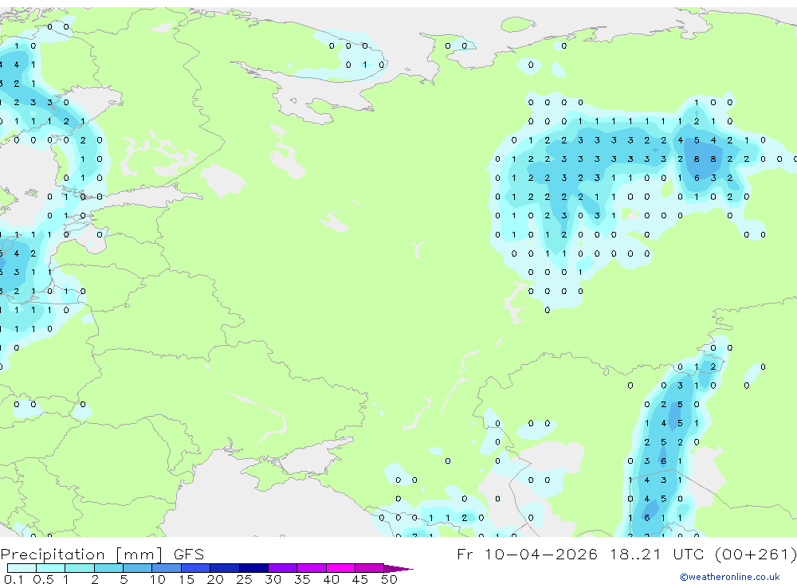Click the 45–50 mm dark magenta legend swatch

pyautogui.click(x=370, y=568)
